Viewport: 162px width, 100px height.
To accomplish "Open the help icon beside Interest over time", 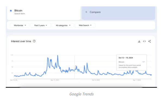I will click(34, 41).
